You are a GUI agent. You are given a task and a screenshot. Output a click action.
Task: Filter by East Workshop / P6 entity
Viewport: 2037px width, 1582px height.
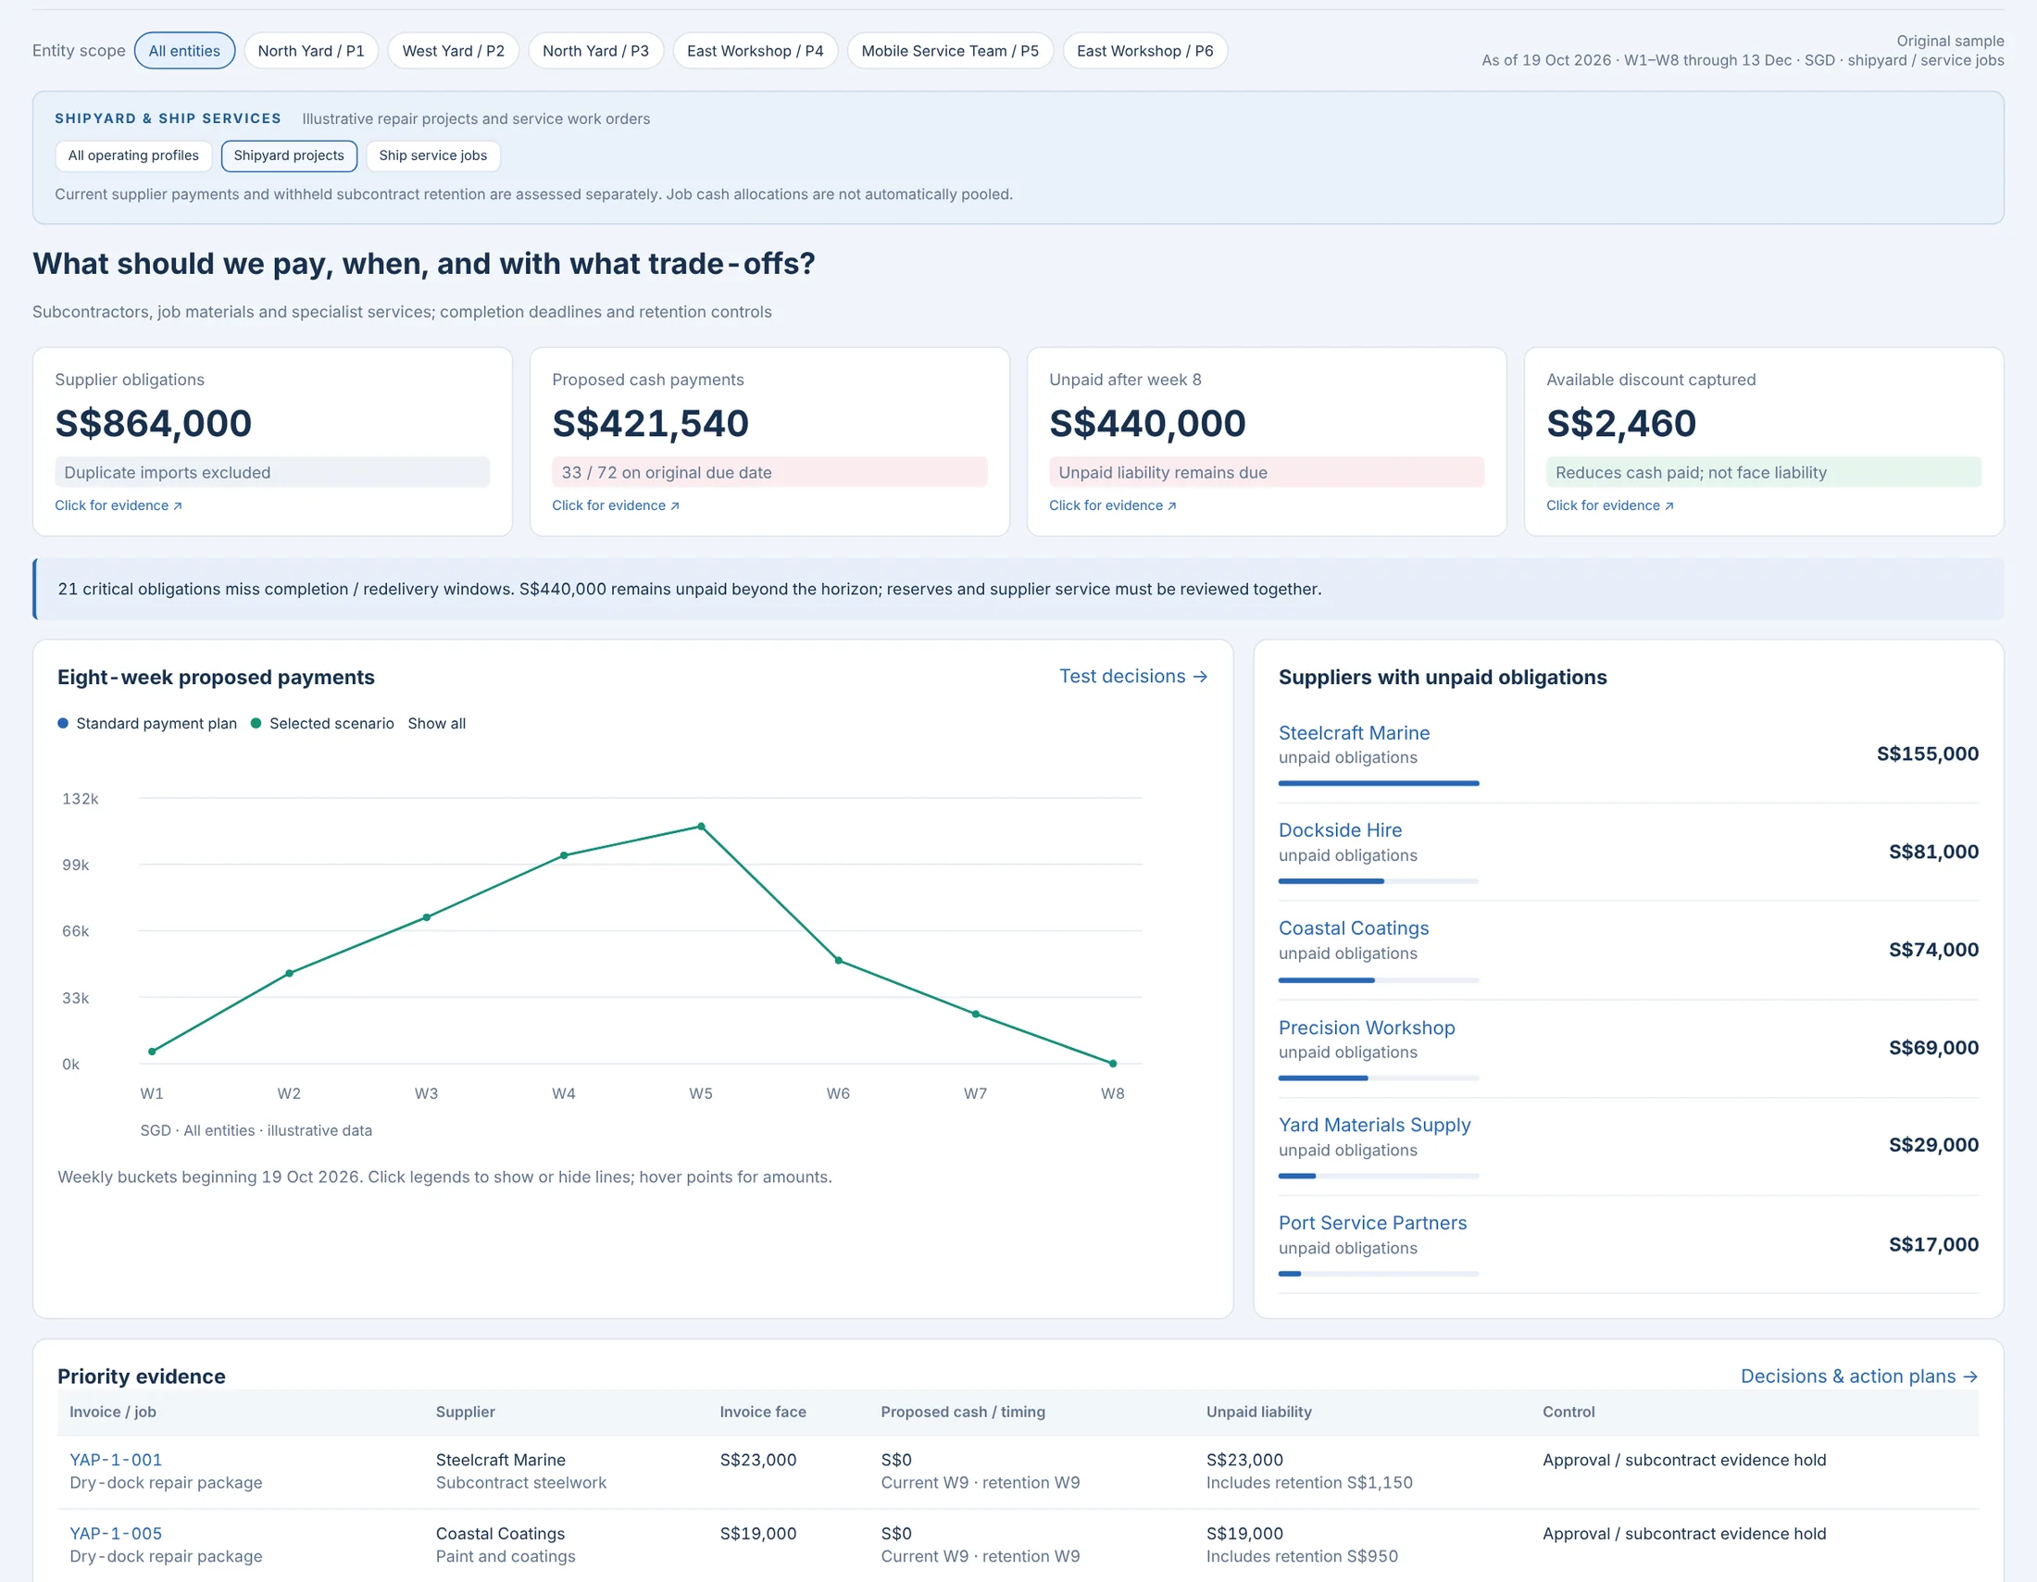(1145, 50)
